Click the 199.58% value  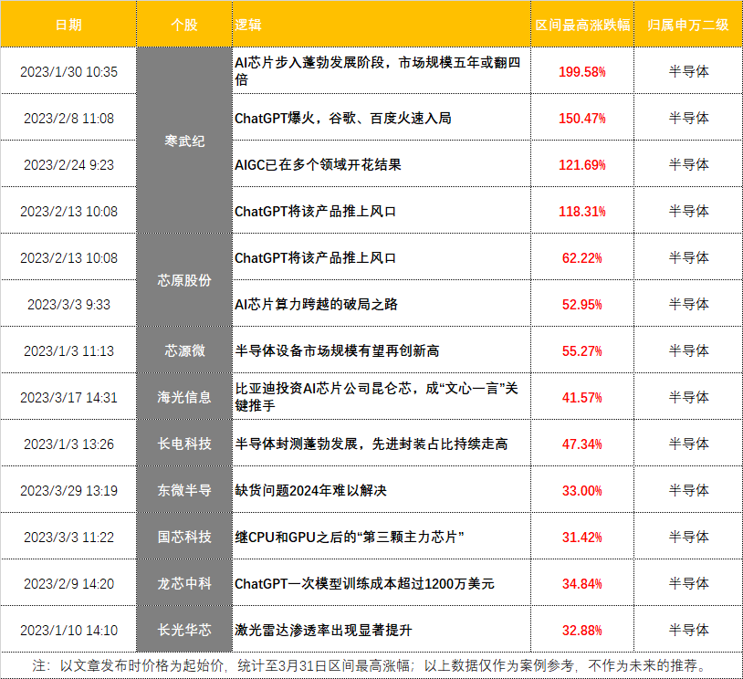(x=581, y=71)
